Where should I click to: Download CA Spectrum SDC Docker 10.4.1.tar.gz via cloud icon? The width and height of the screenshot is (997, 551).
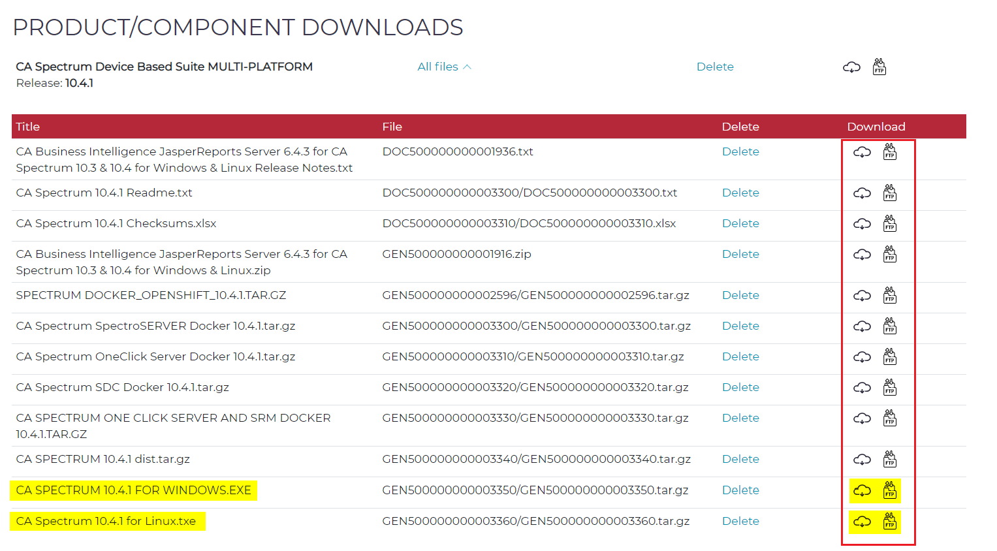coord(862,388)
